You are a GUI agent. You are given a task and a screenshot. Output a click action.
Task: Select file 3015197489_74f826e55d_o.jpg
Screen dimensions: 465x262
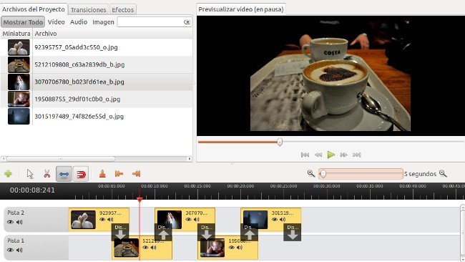(97, 116)
